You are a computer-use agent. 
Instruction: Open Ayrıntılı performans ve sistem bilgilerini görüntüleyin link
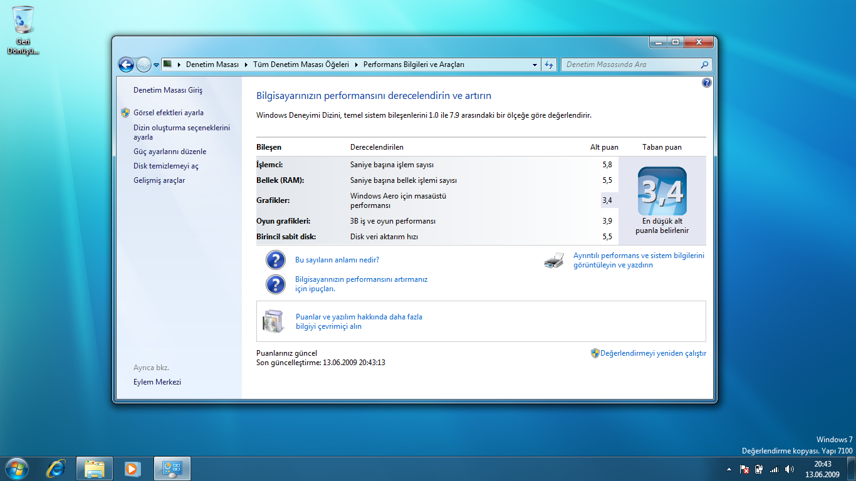click(639, 261)
